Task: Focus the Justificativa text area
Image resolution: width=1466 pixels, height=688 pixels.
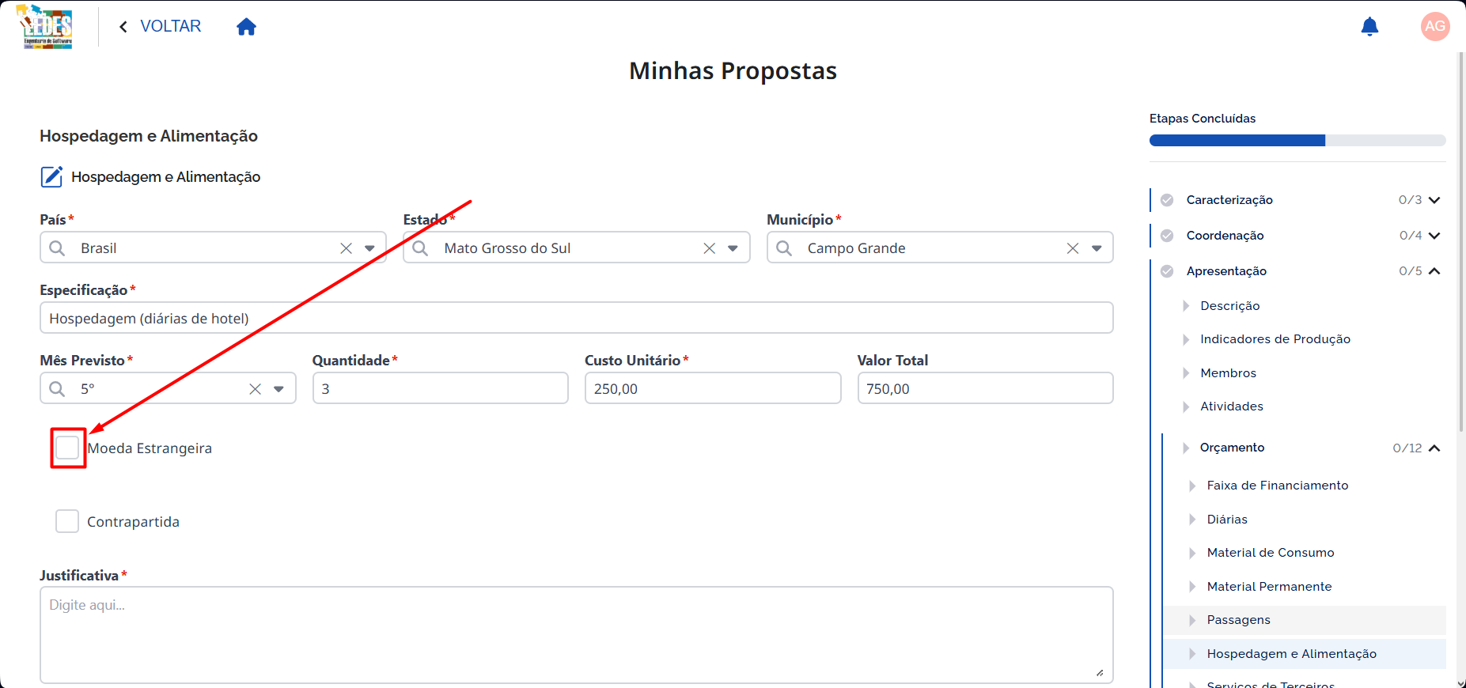Action: (577, 635)
